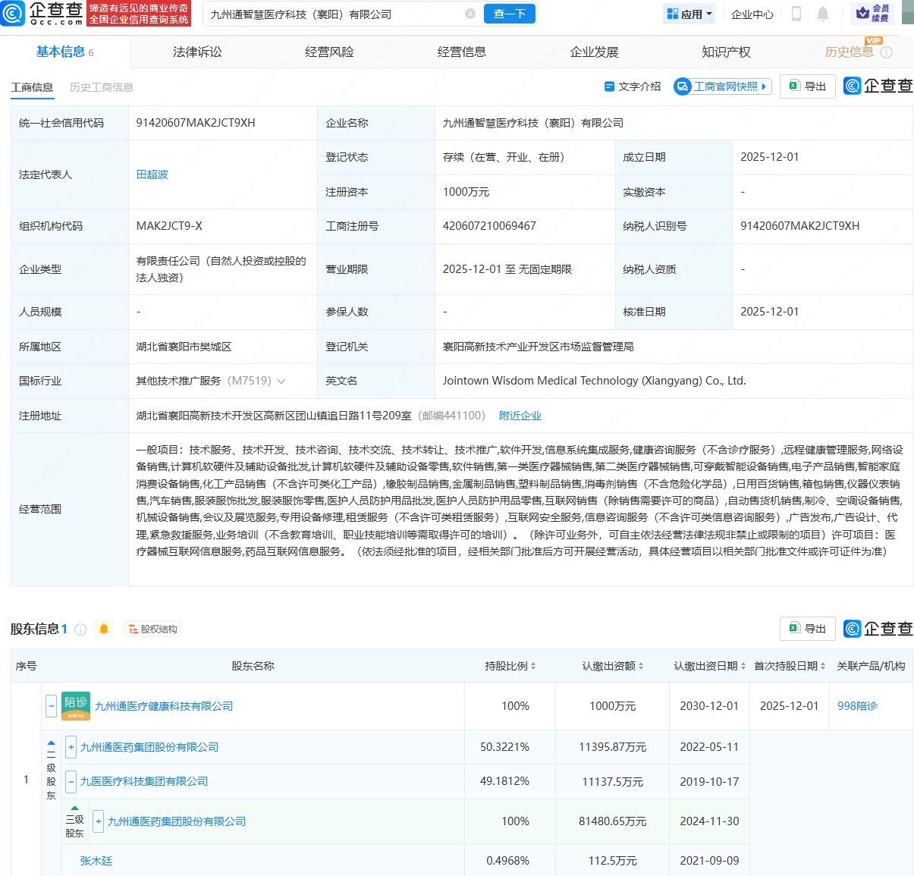The height and width of the screenshot is (876, 914).
Task: Switch to 法律诉讼 tab
Action: (197, 52)
